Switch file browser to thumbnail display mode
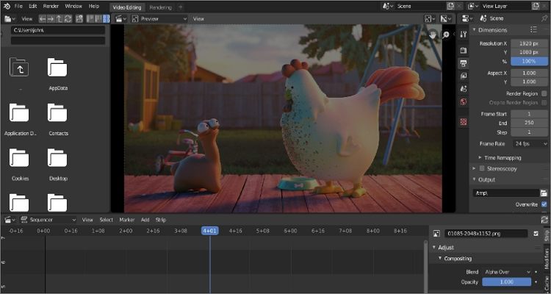Viewport: 551px width, 294px height. click(x=106, y=18)
